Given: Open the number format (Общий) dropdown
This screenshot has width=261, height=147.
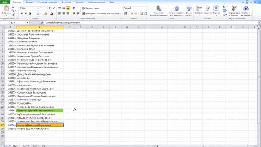Looking at the screenshot, I should 146,8.
